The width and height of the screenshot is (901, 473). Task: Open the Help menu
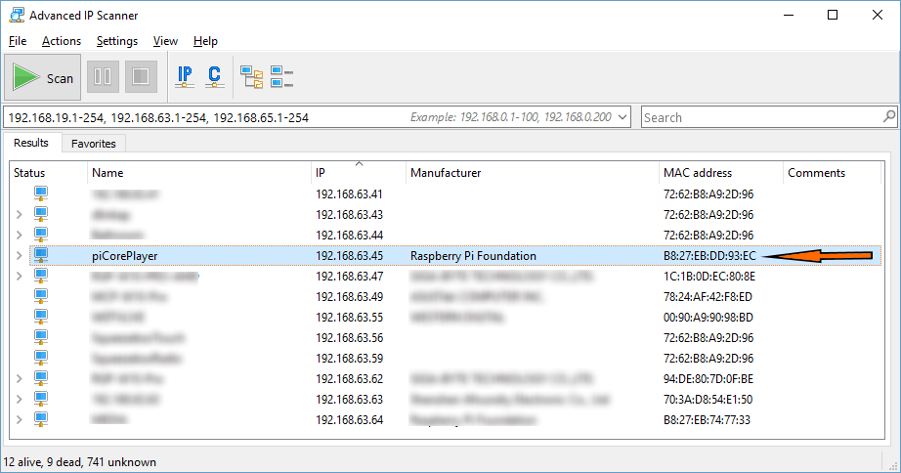point(205,41)
